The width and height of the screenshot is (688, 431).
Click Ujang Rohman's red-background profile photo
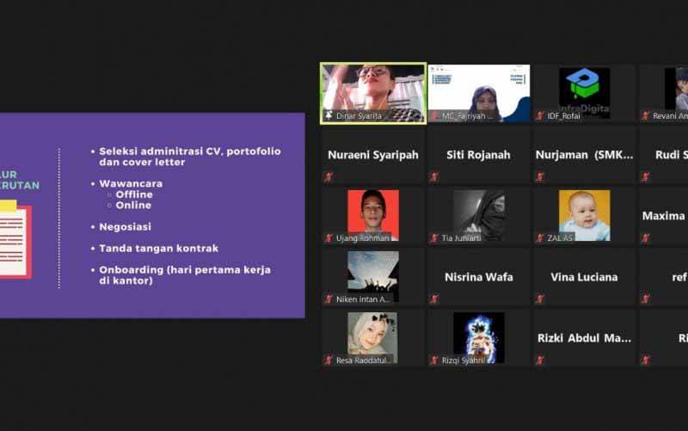(373, 215)
